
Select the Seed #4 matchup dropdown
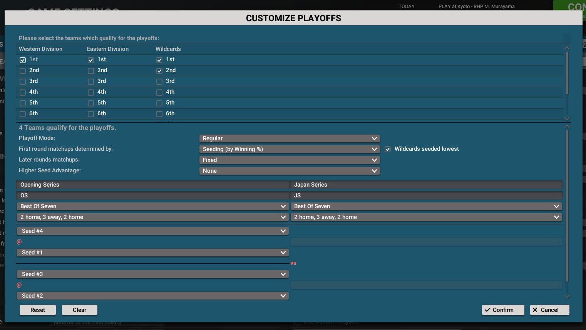[x=152, y=231]
